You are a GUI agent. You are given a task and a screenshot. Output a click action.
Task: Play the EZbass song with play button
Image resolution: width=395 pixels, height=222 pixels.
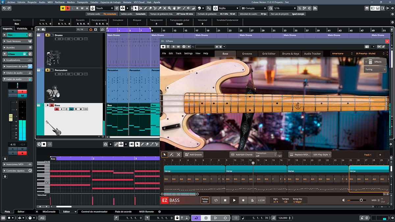tap(234, 200)
